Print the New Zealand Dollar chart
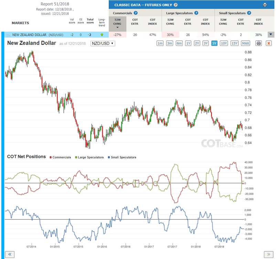 pos(258,43)
